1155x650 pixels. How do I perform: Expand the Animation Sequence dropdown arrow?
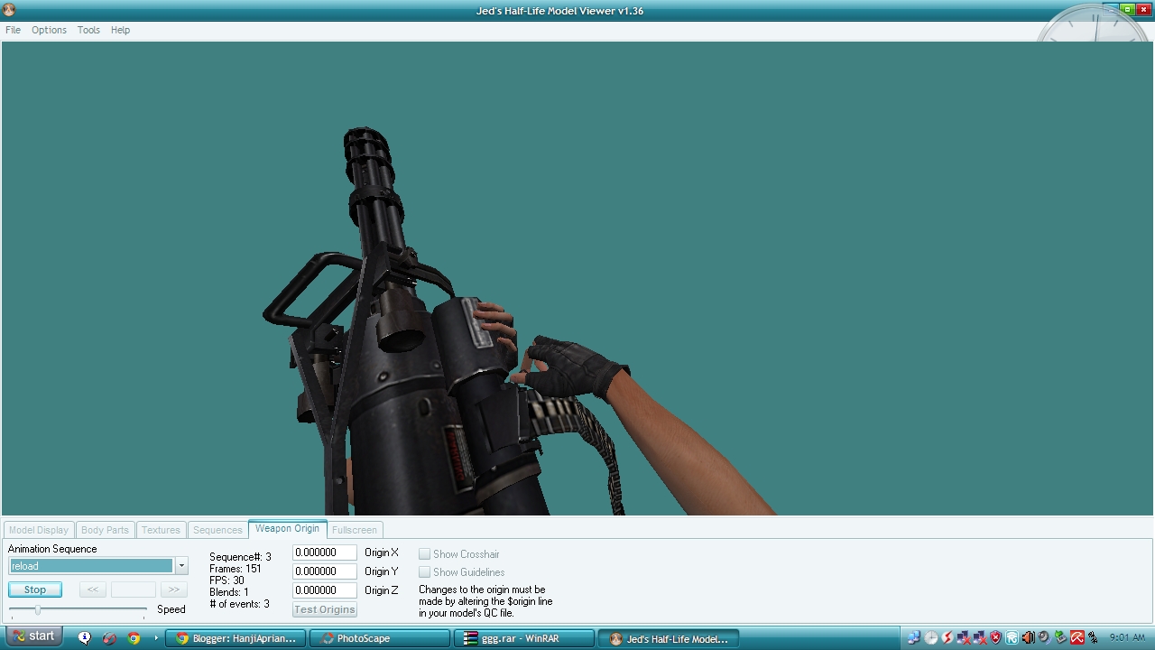coord(181,566)
